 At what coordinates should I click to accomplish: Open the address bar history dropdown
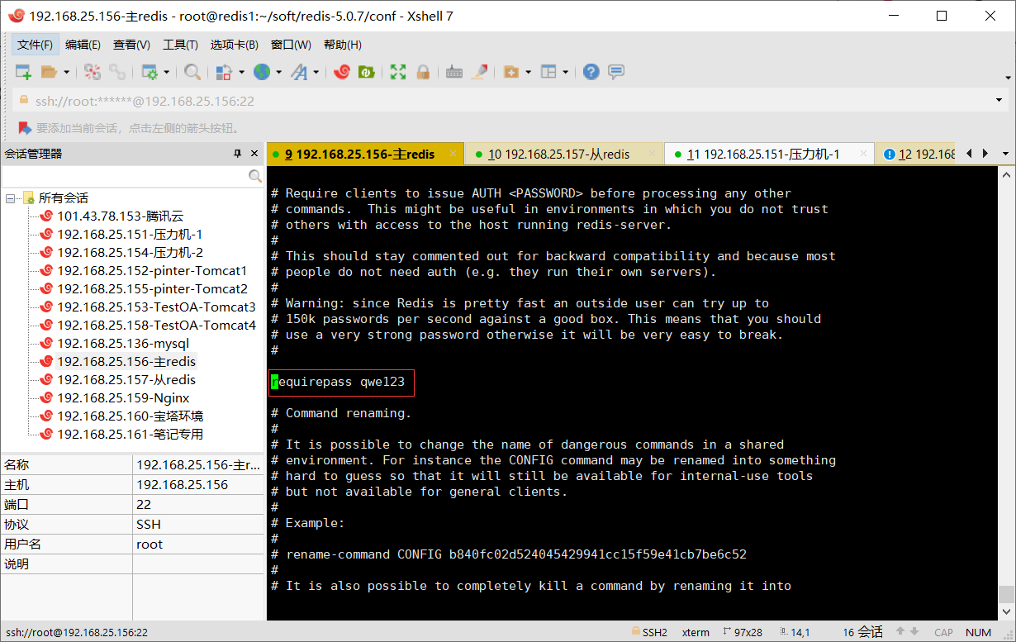(x=1000, y=101)
